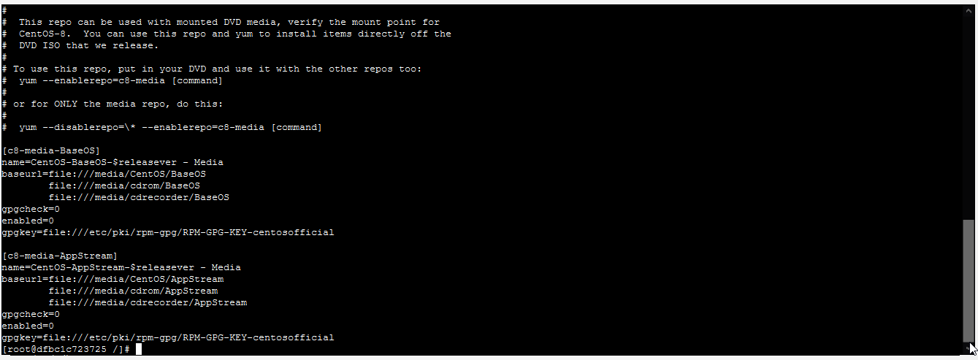Click the name=CentOS-AppStream-$releasever line
This screenshot has height=360, width=978.
coord(121,267)
